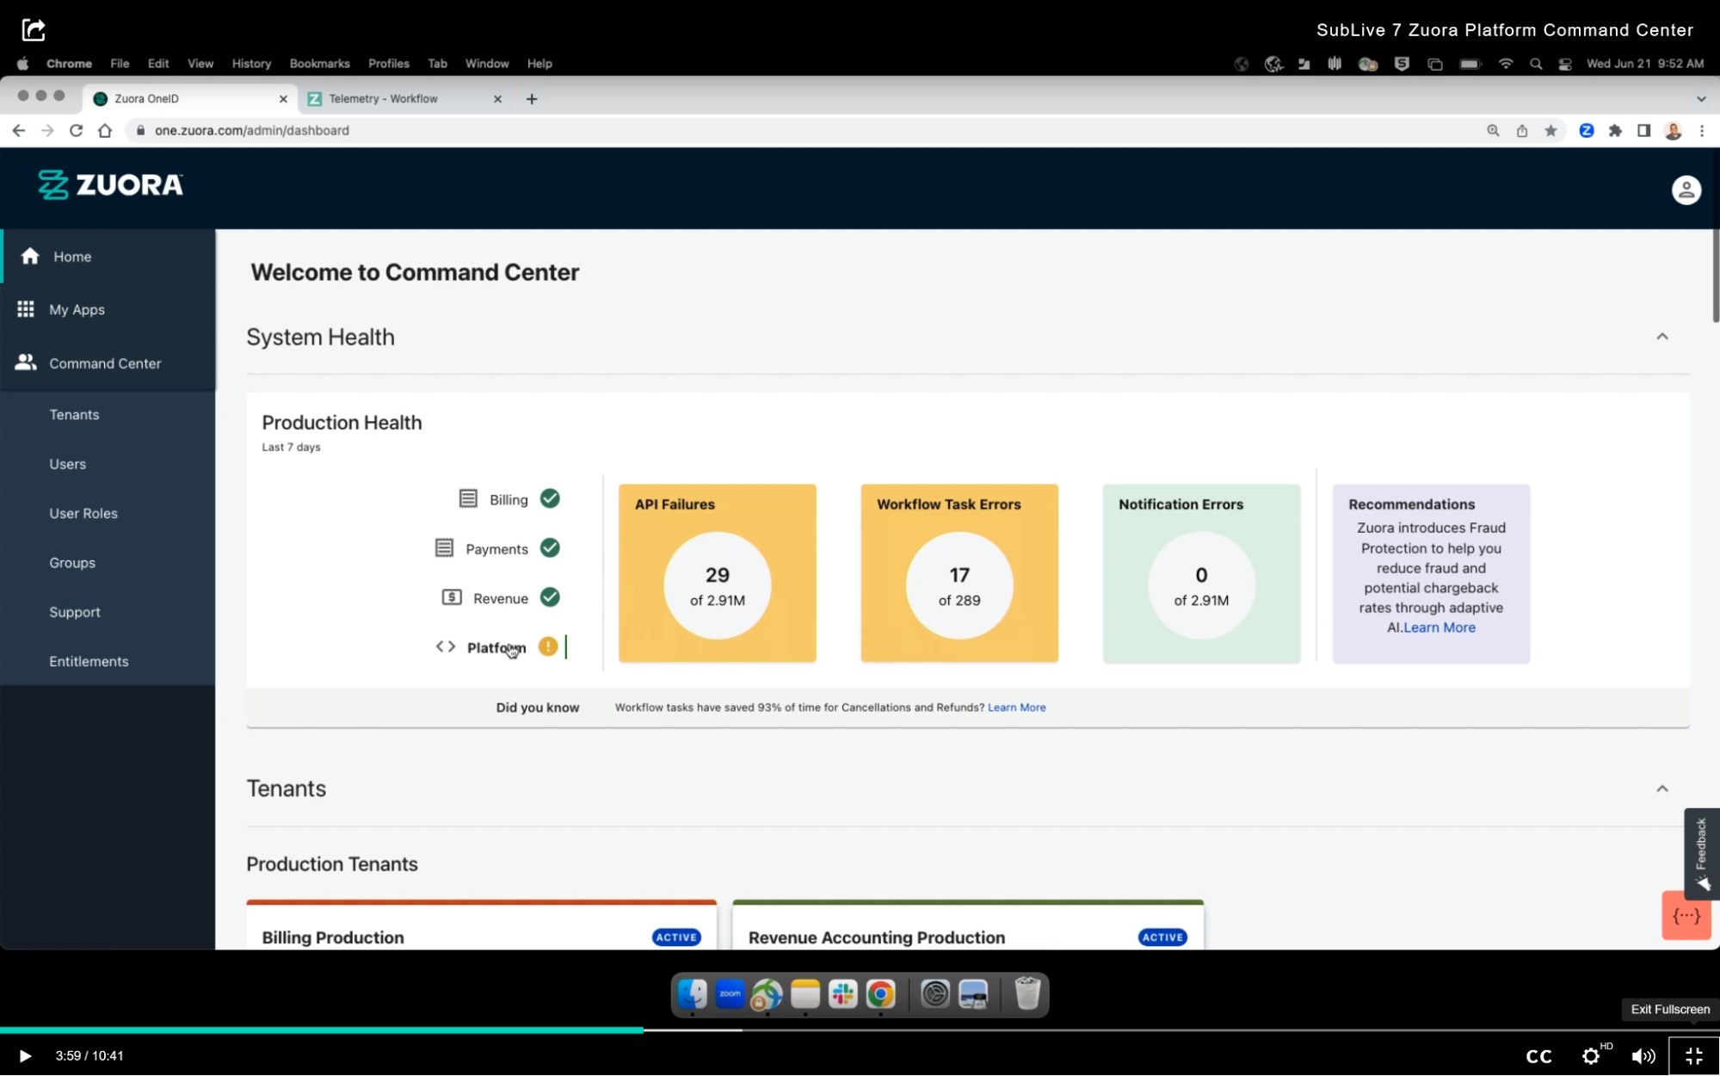This screenshot has height=1076, width=1720.
Task: Switch to Telemetry - Workflow tab
Action: pyautogui.click(x=384, y=99)
